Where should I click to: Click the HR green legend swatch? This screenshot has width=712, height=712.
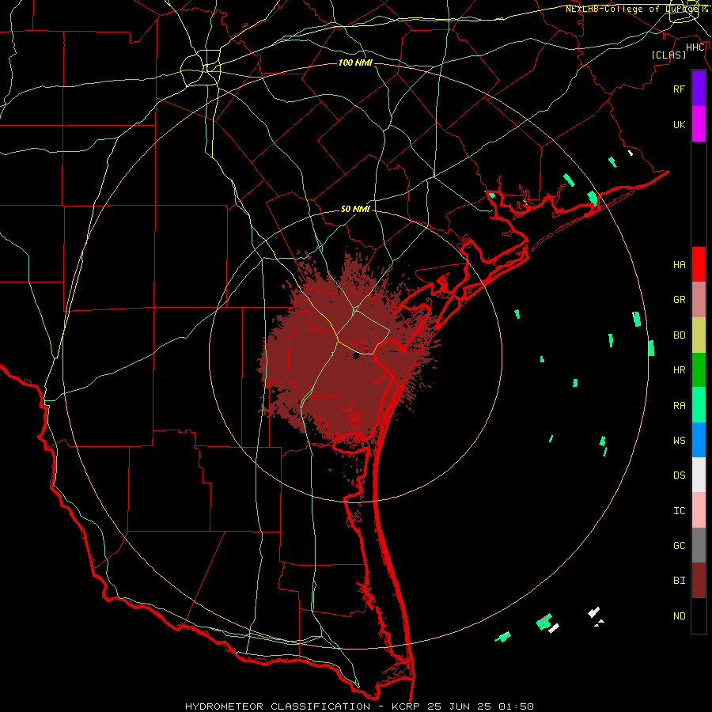(699, 369)
